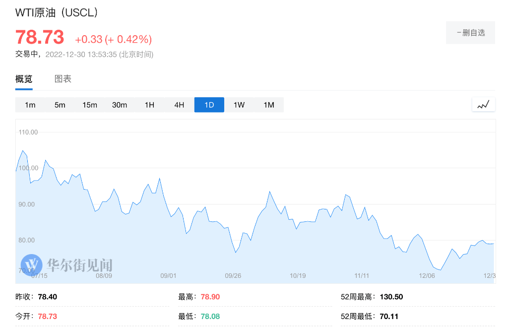Click the active 1D interval button
508x327 pixels.
click(x=209, y=105)
